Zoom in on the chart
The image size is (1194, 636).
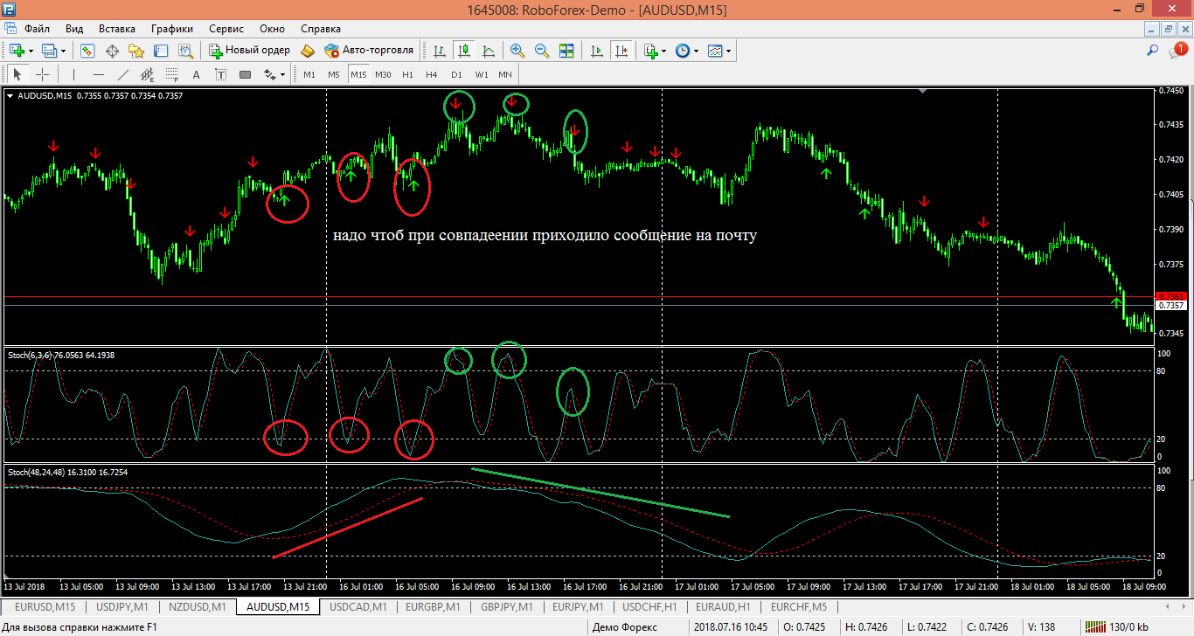point(517,51)
